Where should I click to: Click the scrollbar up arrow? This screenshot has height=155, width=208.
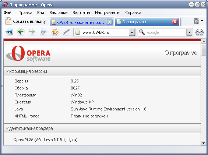click(x=204, y=42)
